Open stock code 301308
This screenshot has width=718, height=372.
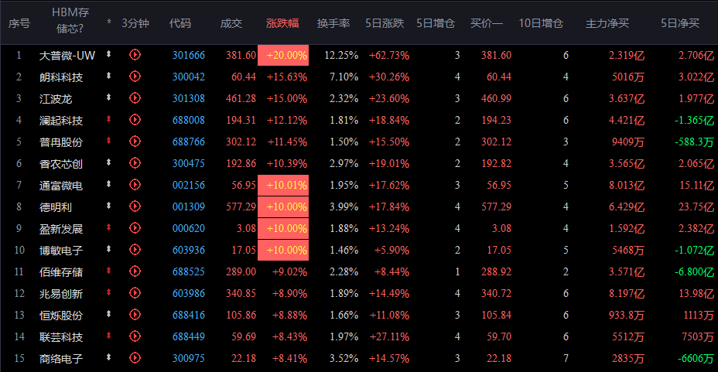[189, 98]
